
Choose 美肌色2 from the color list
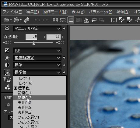pyautogui.click(x=40, y=108)
